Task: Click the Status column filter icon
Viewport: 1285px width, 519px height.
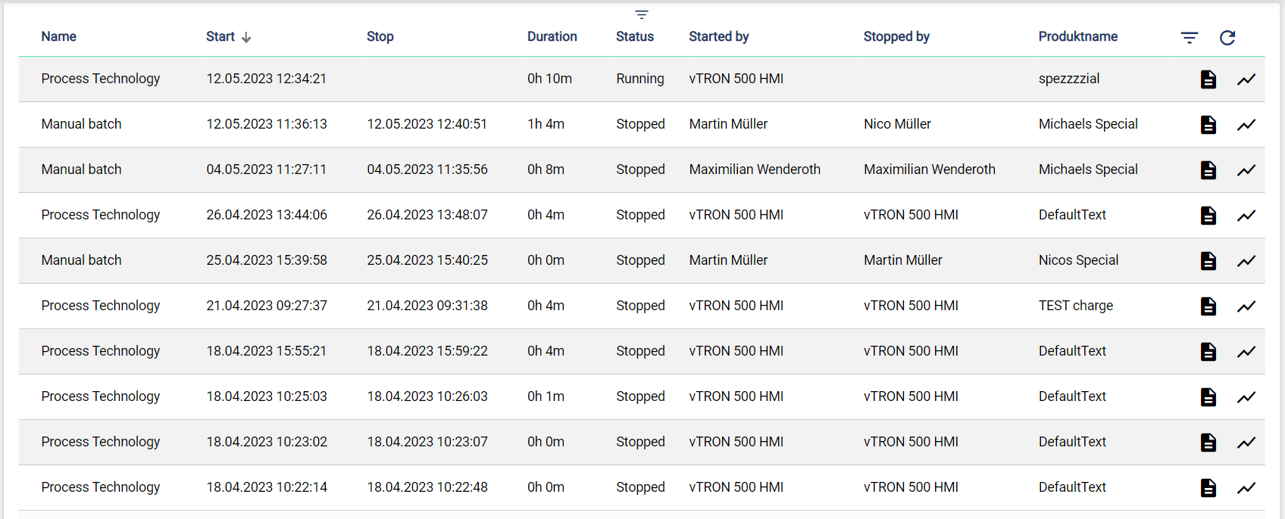Action: coord(642,15)
